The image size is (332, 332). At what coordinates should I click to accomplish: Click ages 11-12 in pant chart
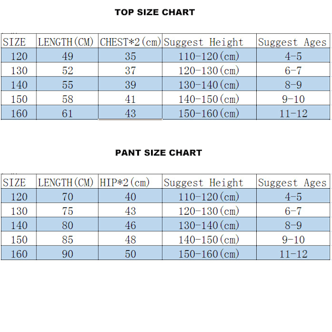click(x=293, y=254)
